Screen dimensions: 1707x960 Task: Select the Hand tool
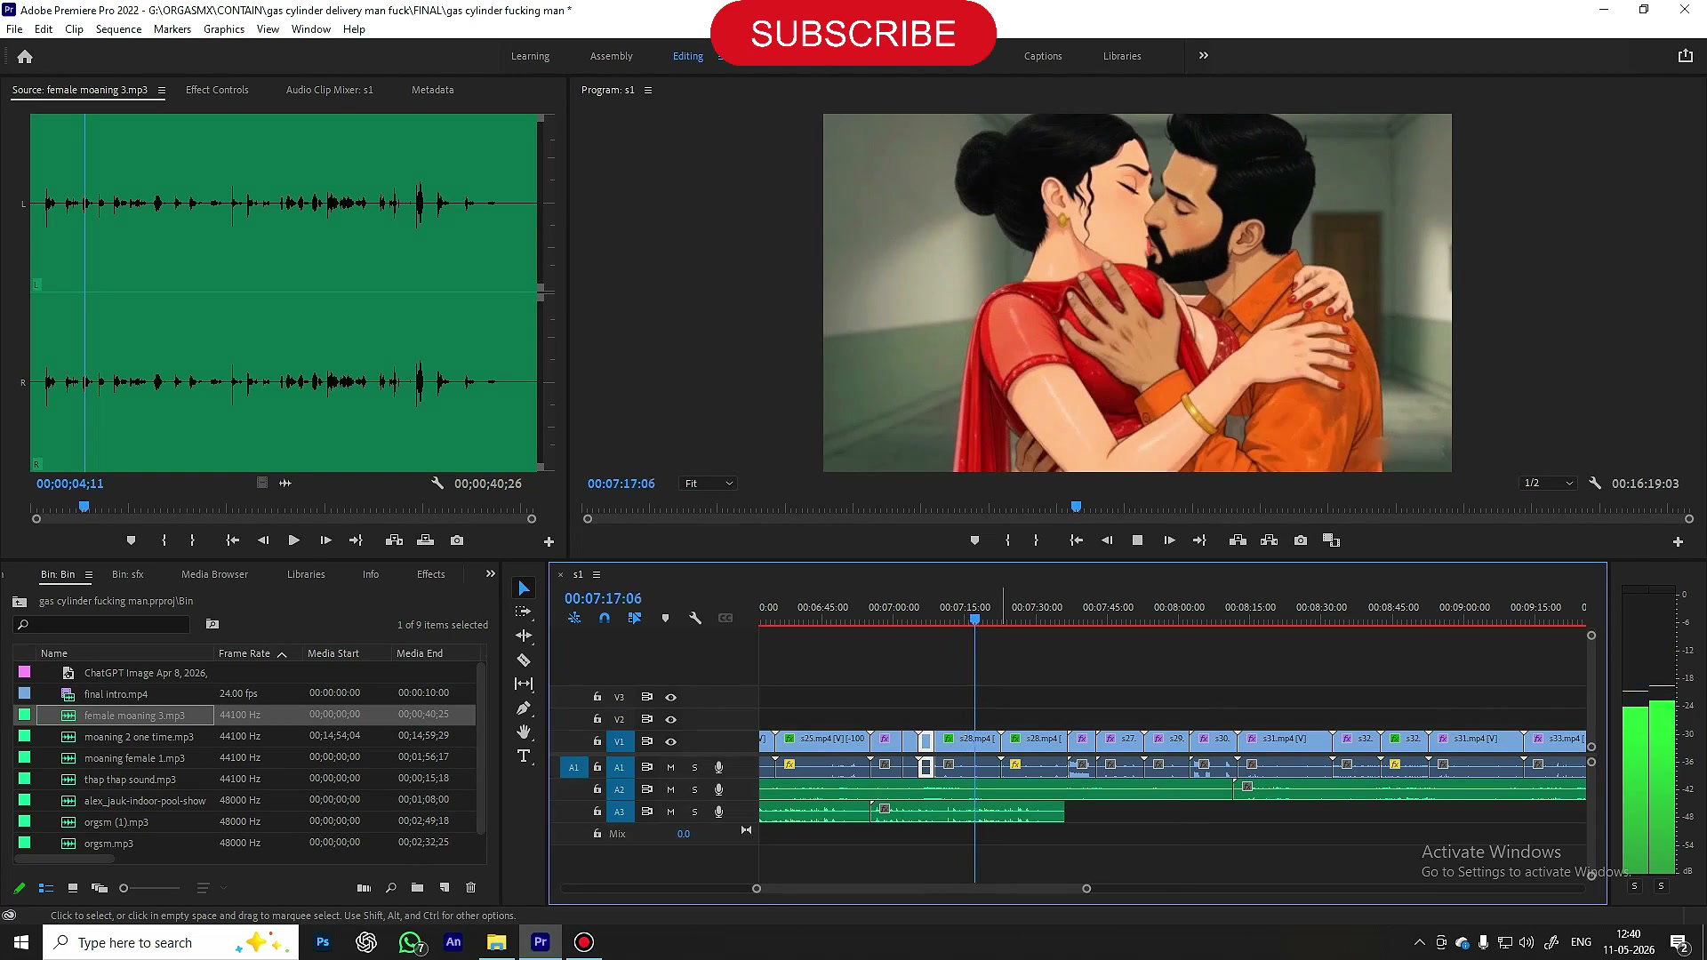524,732
